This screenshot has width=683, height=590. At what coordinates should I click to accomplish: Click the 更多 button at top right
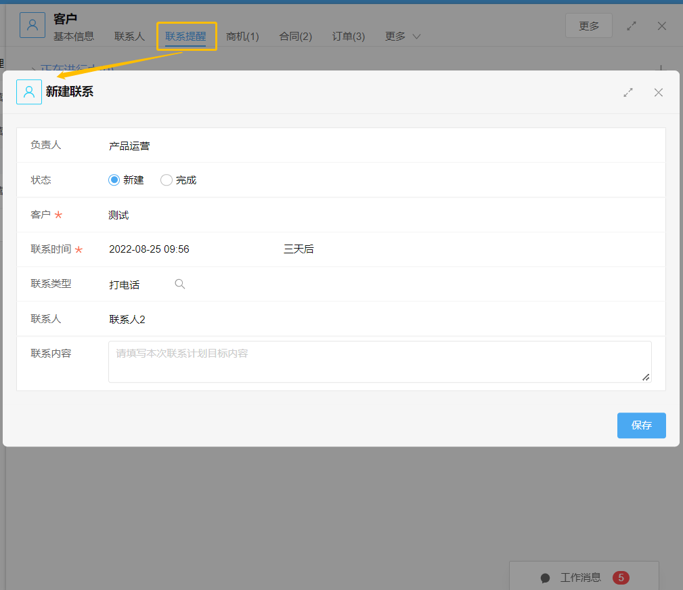[x=589, y=26]
